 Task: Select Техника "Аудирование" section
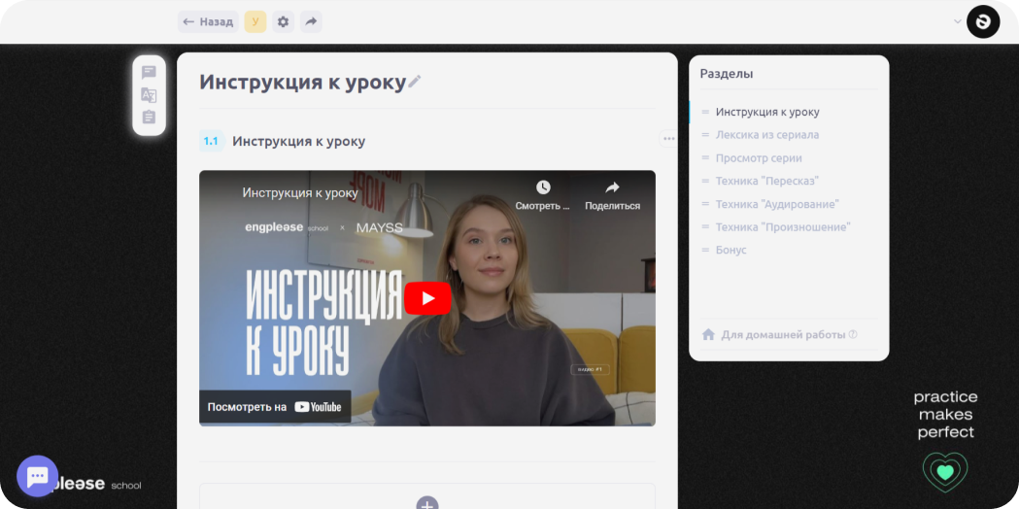pos(777,204)
